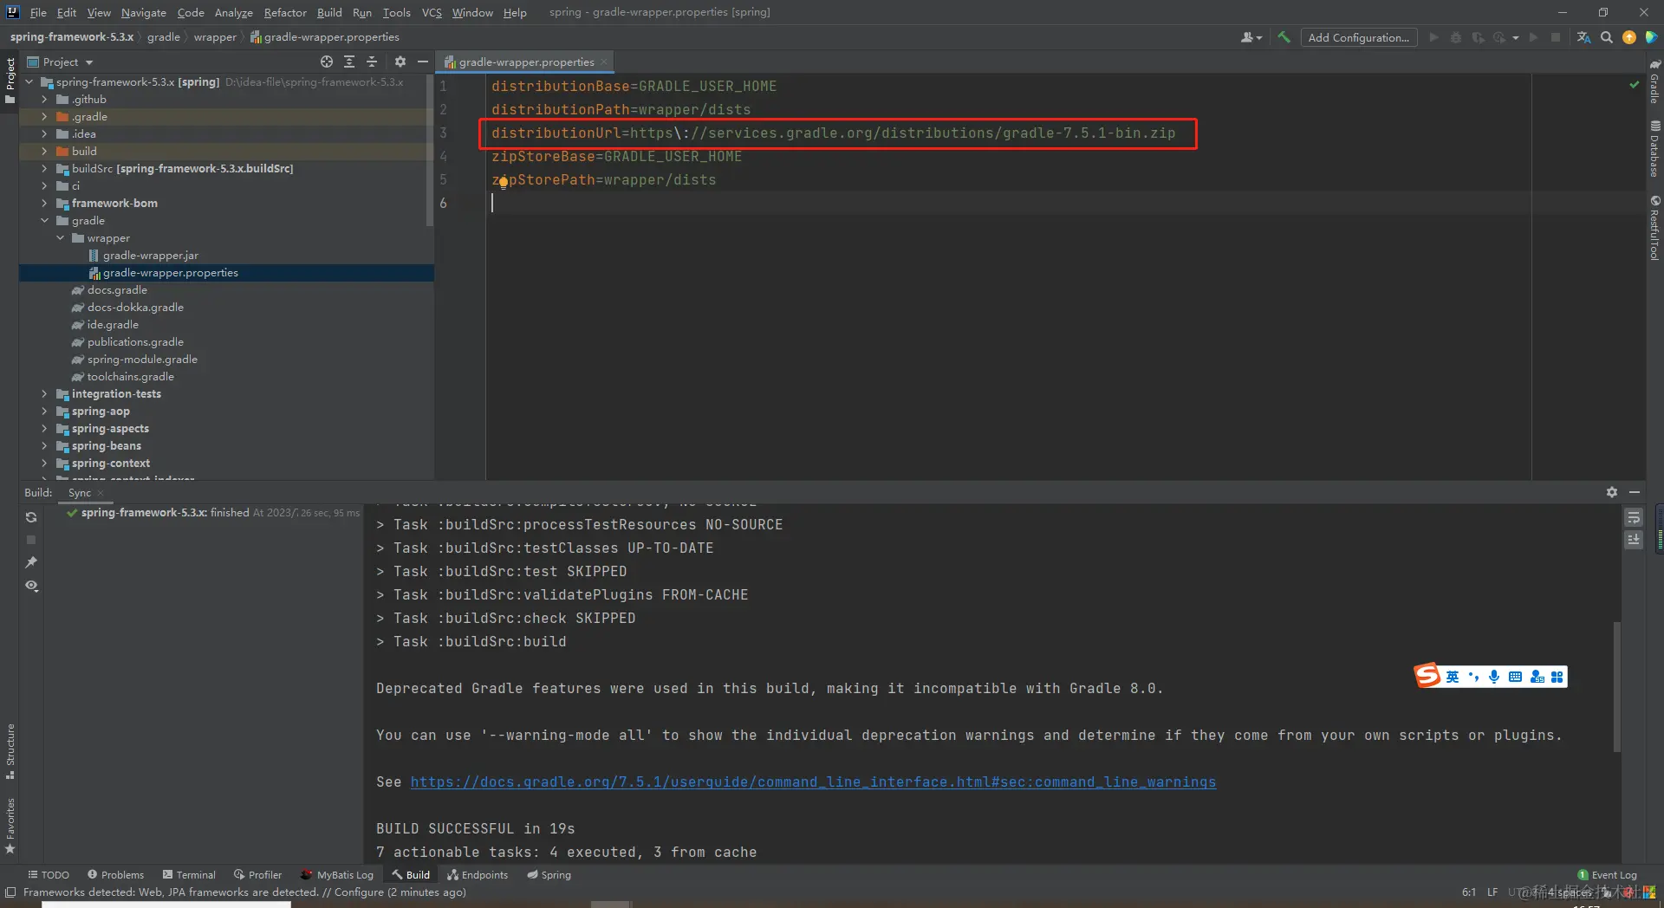Click the Reload Gradle sync icon in Build panel
The image size is (1664, 908).
click(x=31, y=517)
